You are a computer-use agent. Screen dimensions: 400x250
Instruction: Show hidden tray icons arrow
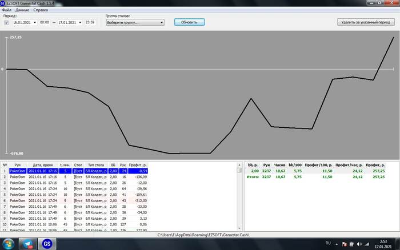[x=337, y=244]
